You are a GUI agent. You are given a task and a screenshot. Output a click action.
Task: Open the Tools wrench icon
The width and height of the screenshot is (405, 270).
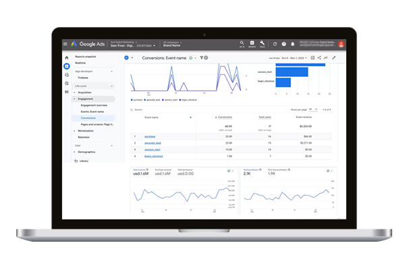262,43
